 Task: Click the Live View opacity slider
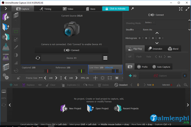tap(105, 71)
